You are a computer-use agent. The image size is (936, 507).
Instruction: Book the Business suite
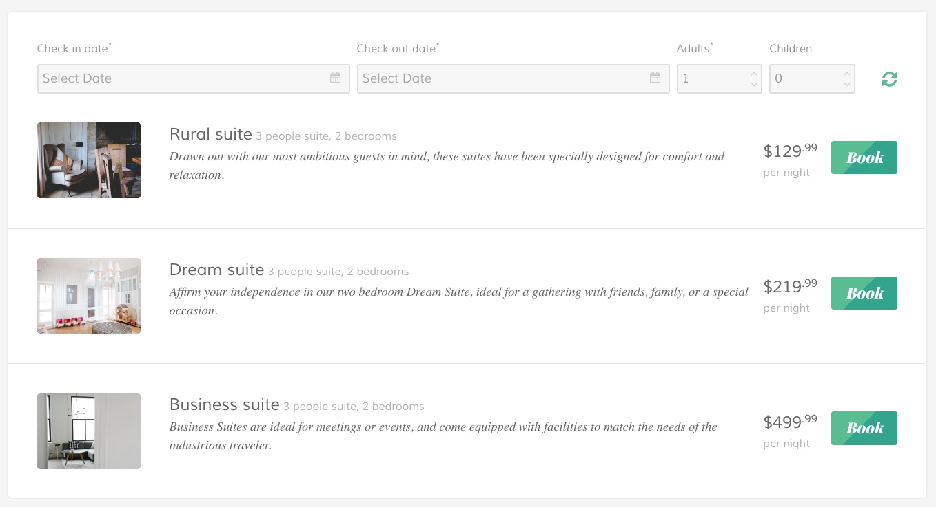tap(864, 428)
